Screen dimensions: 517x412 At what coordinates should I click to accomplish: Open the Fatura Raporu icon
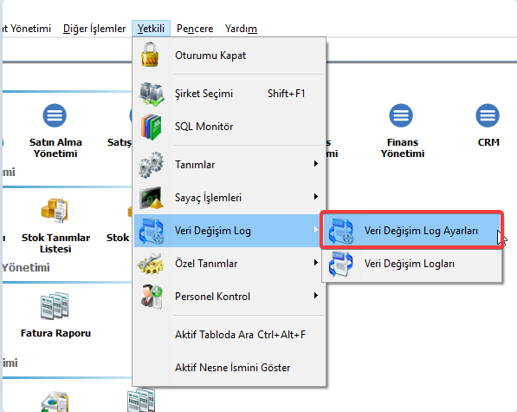click(55, 305)
